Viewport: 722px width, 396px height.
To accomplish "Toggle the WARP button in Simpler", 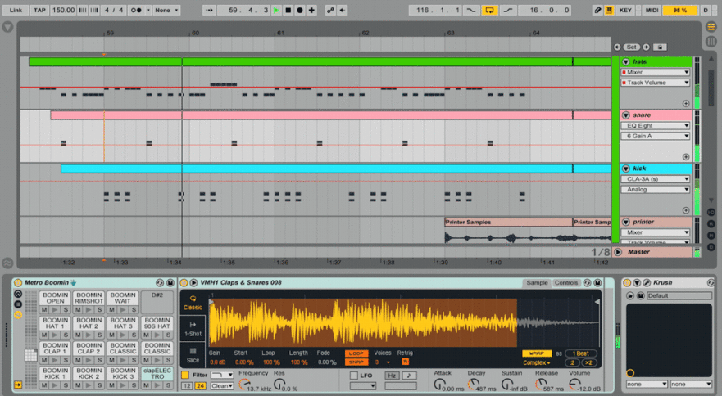I will (537, 353).
